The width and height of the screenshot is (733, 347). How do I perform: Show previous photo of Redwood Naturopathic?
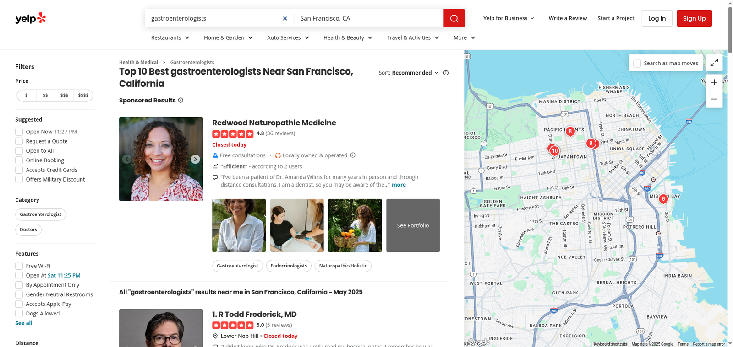[127, 159]
